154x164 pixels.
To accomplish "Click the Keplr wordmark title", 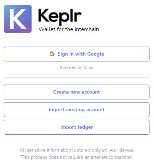I will pos(60,17).
